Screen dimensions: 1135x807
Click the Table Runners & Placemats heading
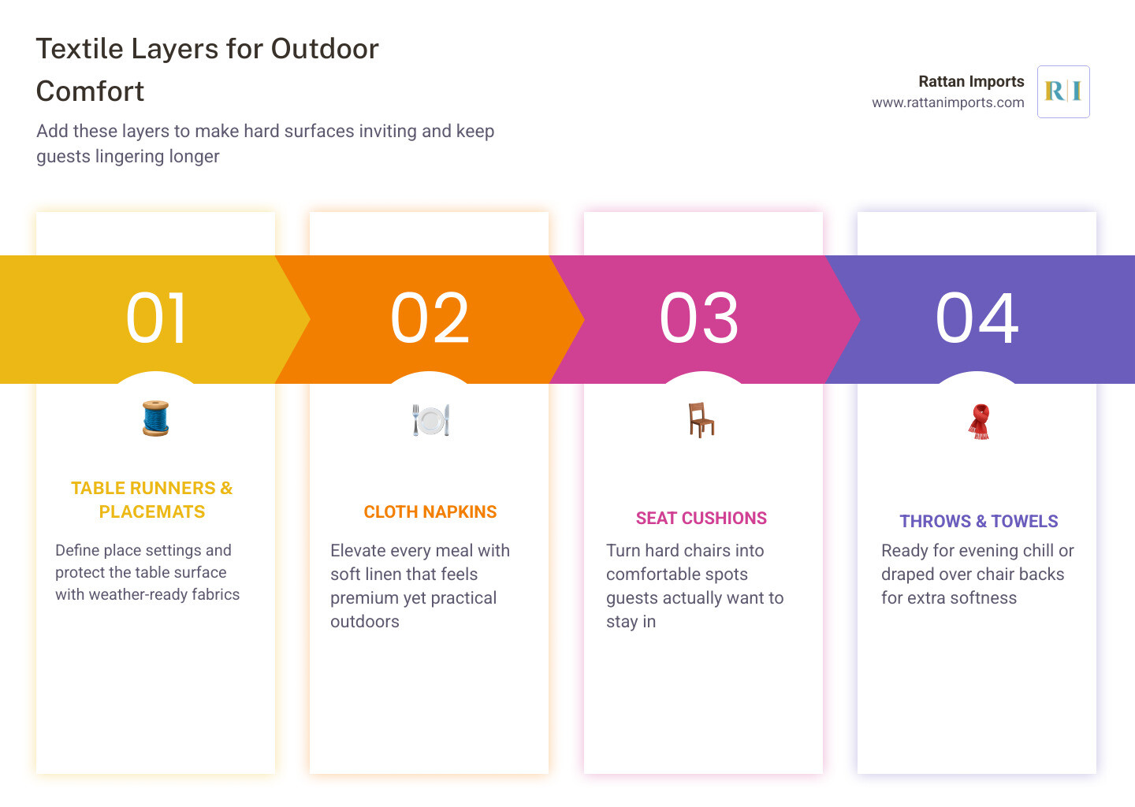tap(152, 500)
